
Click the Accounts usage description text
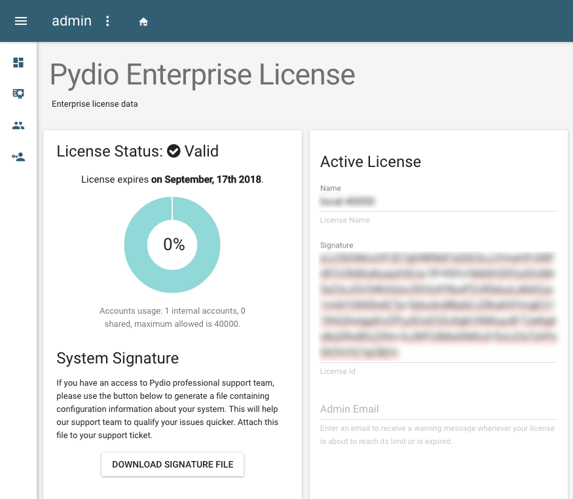172,317
